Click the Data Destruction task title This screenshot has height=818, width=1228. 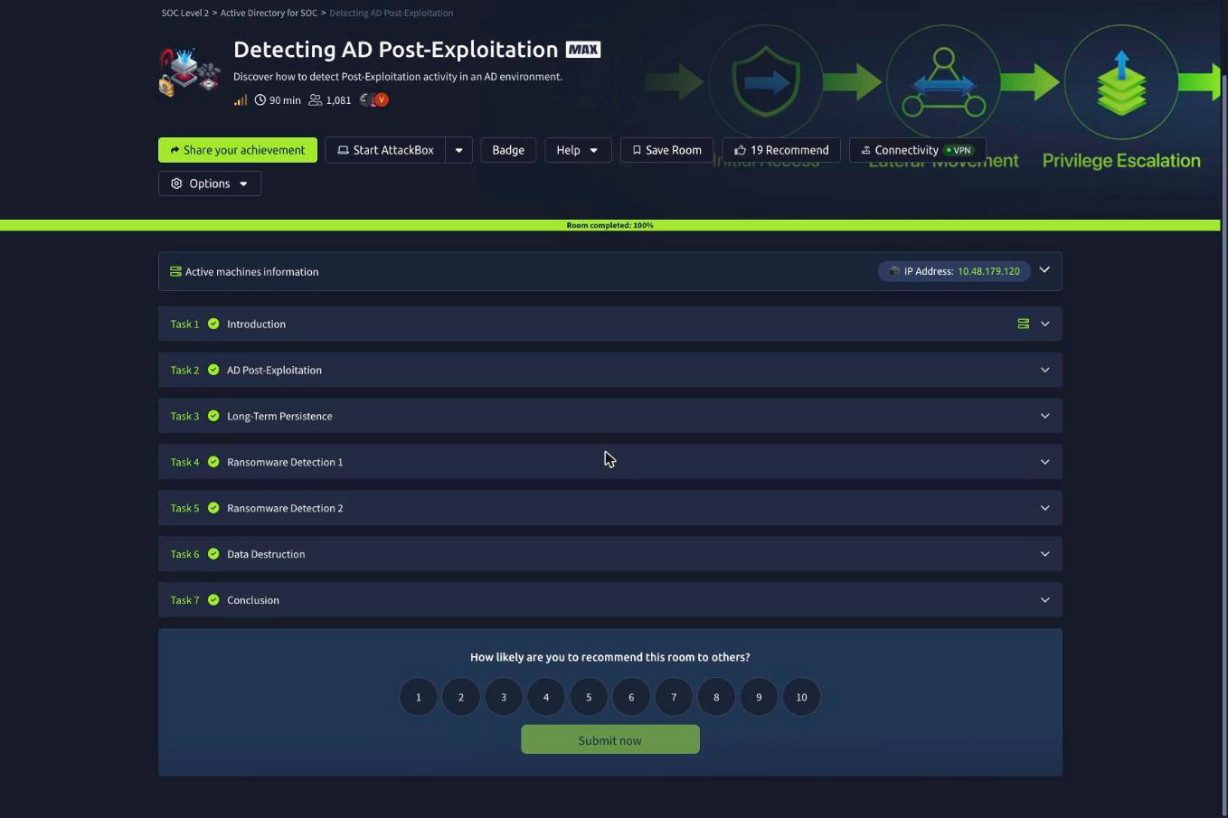pyautogui.click(x=266, y=554)
